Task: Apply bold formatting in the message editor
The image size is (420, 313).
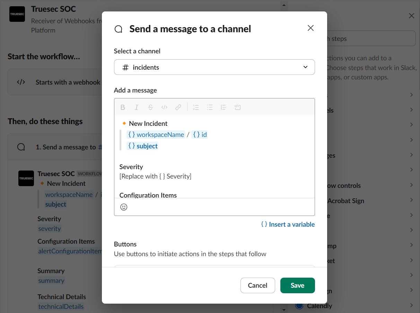Action: click(123, 107)
